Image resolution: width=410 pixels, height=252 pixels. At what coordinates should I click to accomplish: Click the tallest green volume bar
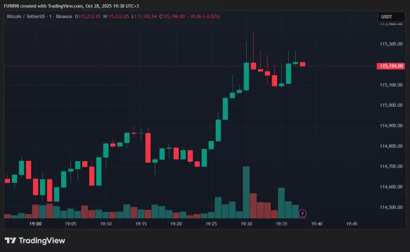[246, 192]
